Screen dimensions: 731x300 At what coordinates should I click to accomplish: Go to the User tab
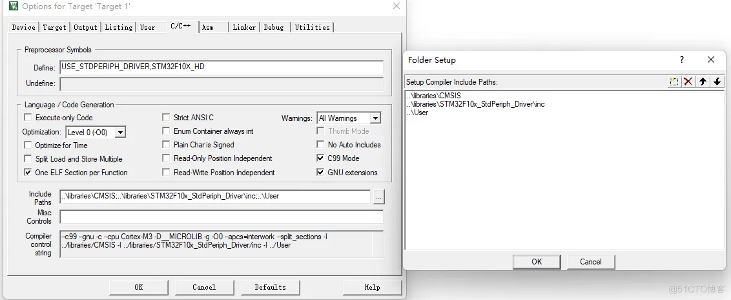tap(147, 28)
